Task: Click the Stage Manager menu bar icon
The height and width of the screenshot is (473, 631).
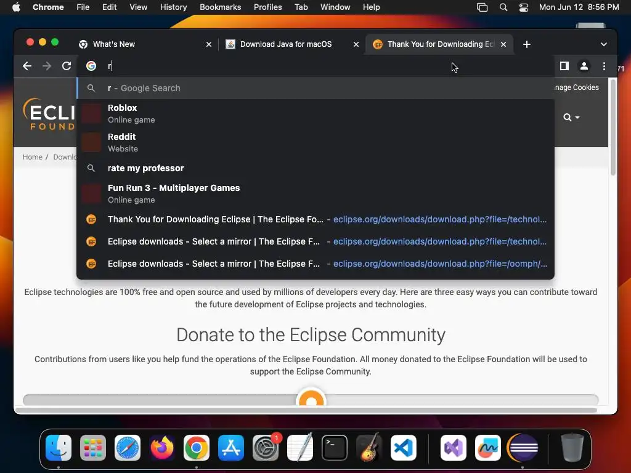Action: [x=482, y=7]
